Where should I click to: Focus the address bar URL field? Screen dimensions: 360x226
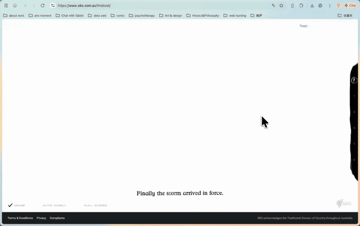[161, 6]
